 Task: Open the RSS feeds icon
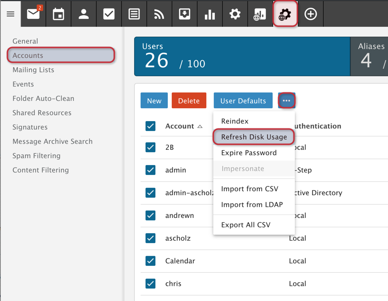click(159, 14)
